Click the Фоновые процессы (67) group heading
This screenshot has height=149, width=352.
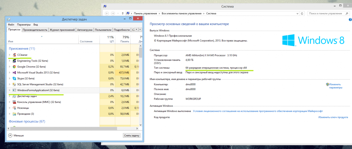point(27,121)
